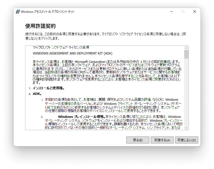214x169 pixels.
Task: Click the Windows ADK title bar icon
Action: click(x=18, y=12)
